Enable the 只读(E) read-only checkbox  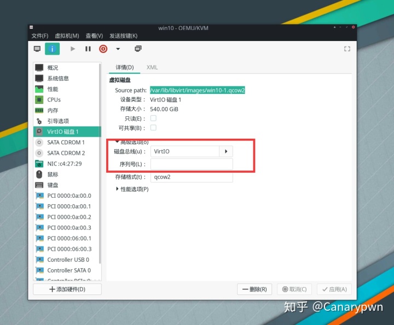153,118
